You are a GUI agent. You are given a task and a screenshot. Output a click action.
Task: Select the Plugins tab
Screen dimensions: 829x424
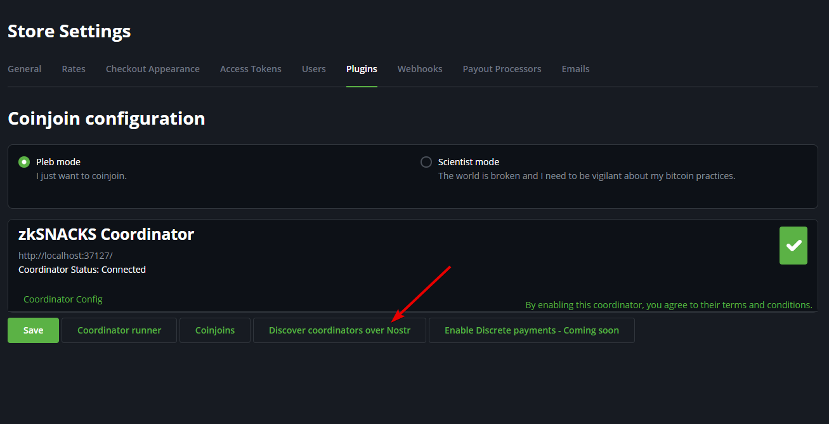(362, 69)
